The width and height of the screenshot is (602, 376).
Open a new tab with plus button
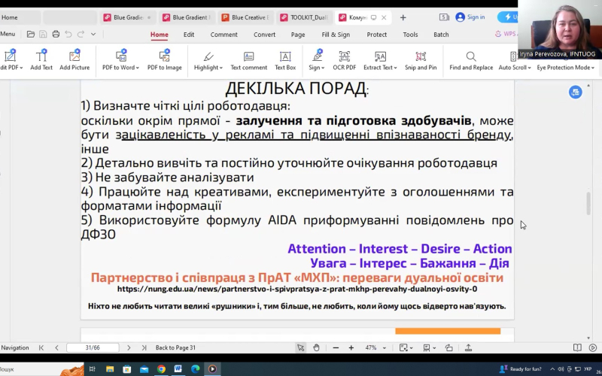point(403,17)
